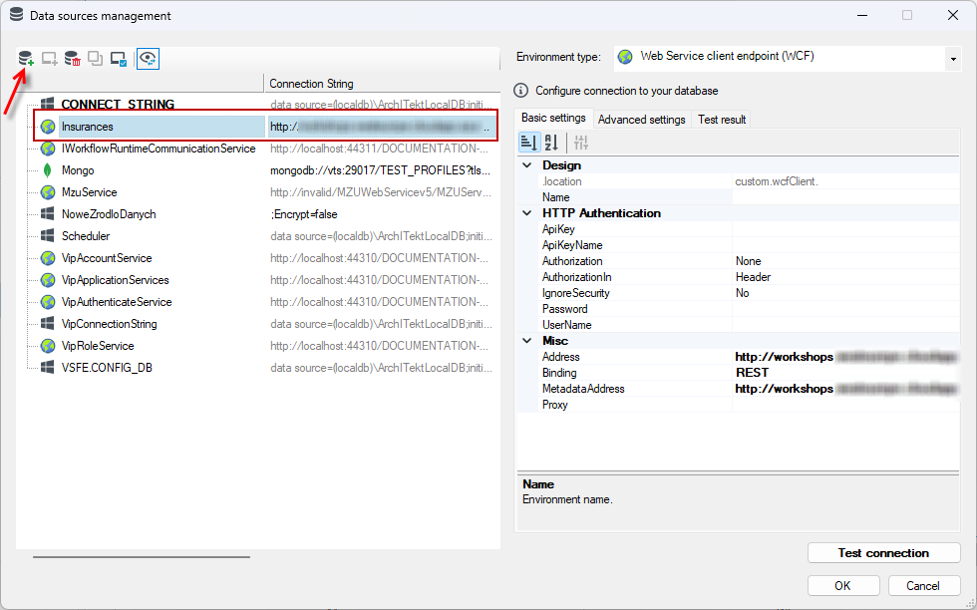
Task: Click the Windows icon beside Scheduler
Action: (48, 235)
